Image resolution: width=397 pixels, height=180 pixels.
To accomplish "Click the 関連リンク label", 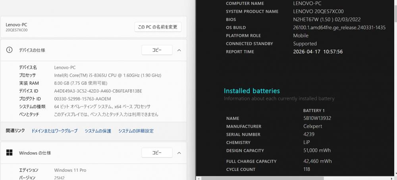I will [x=15, y=131].
